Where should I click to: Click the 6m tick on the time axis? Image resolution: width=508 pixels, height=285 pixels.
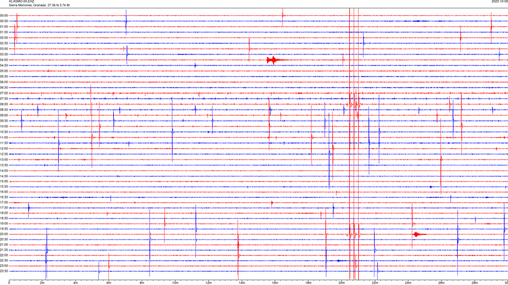[x=108, y=283]
